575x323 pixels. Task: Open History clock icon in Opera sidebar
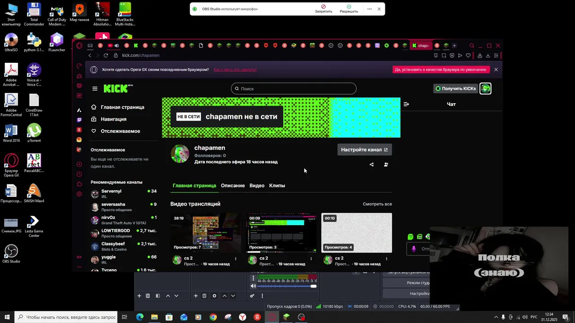(x=79, y=174)
